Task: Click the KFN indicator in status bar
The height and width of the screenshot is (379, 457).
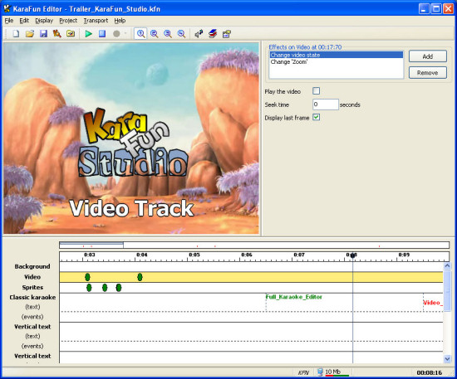Action: click(303, 372)
